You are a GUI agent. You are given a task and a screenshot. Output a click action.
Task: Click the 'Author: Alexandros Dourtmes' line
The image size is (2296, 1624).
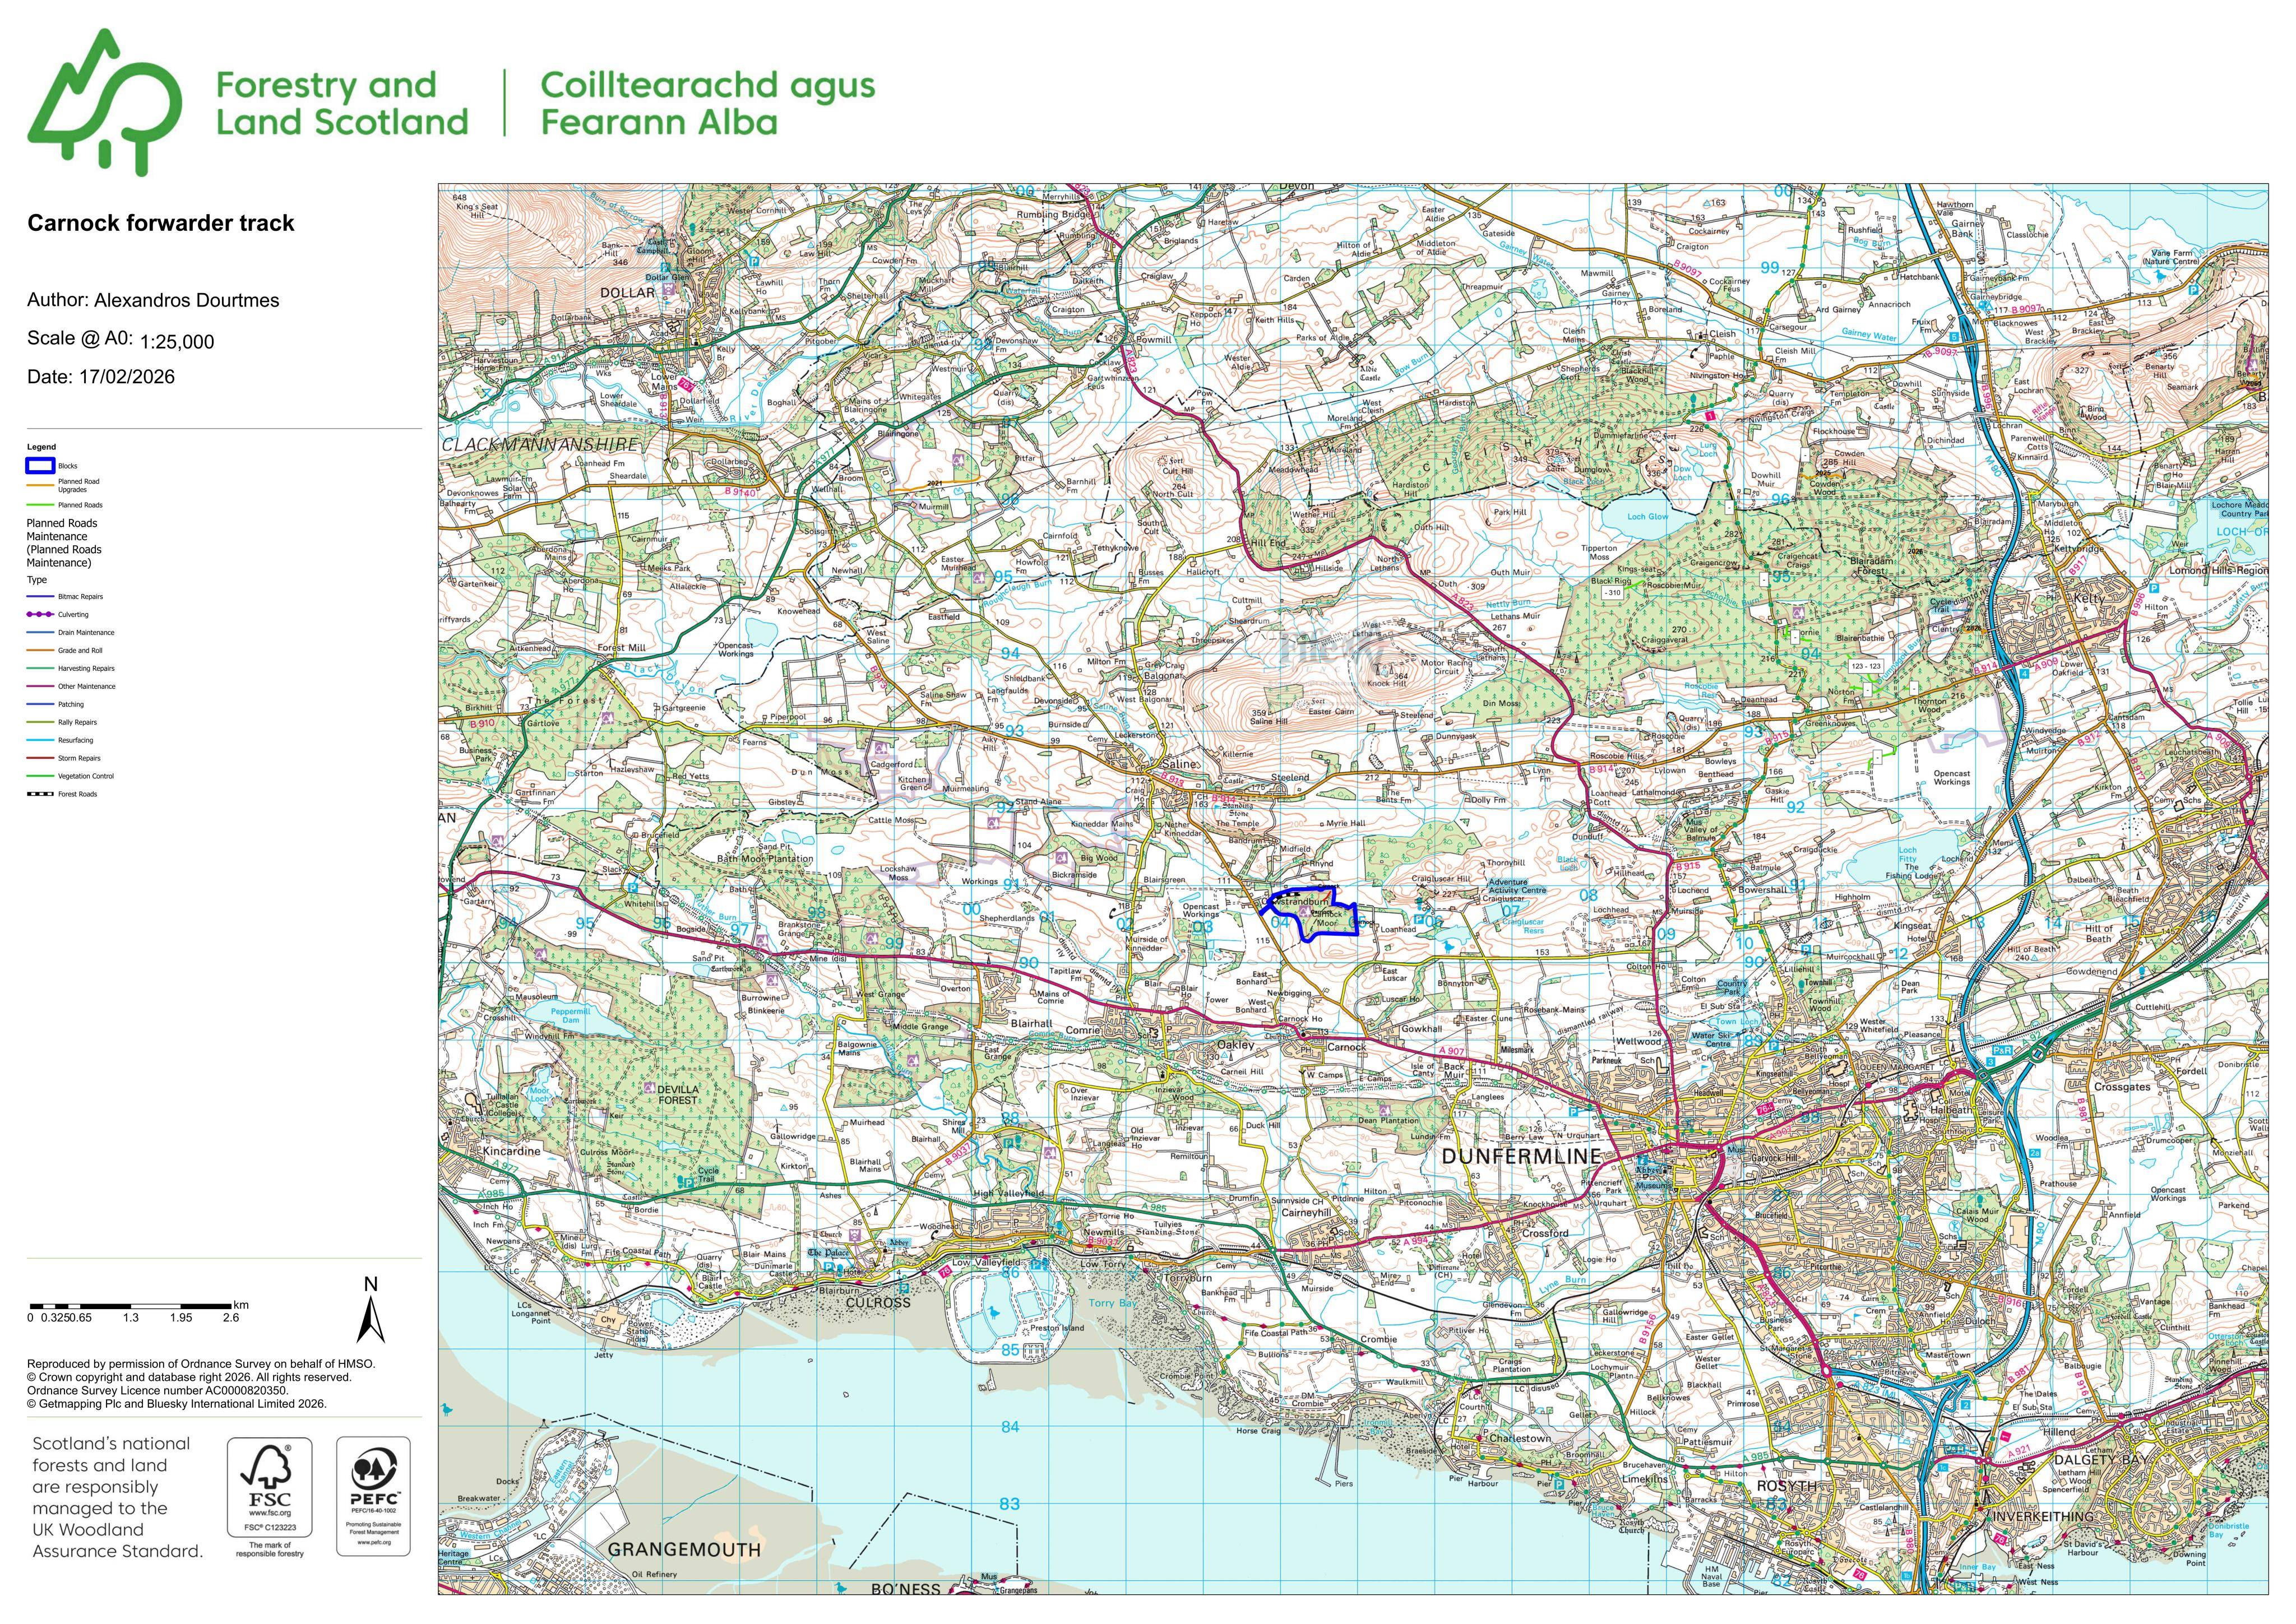(x=153, y=300)
